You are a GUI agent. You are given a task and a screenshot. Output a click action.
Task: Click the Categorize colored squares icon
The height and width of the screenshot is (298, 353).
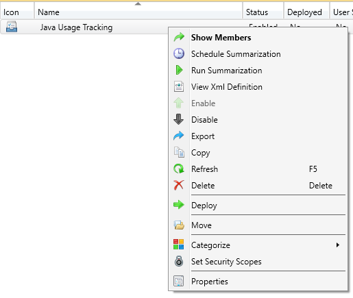tap(179, 245)
